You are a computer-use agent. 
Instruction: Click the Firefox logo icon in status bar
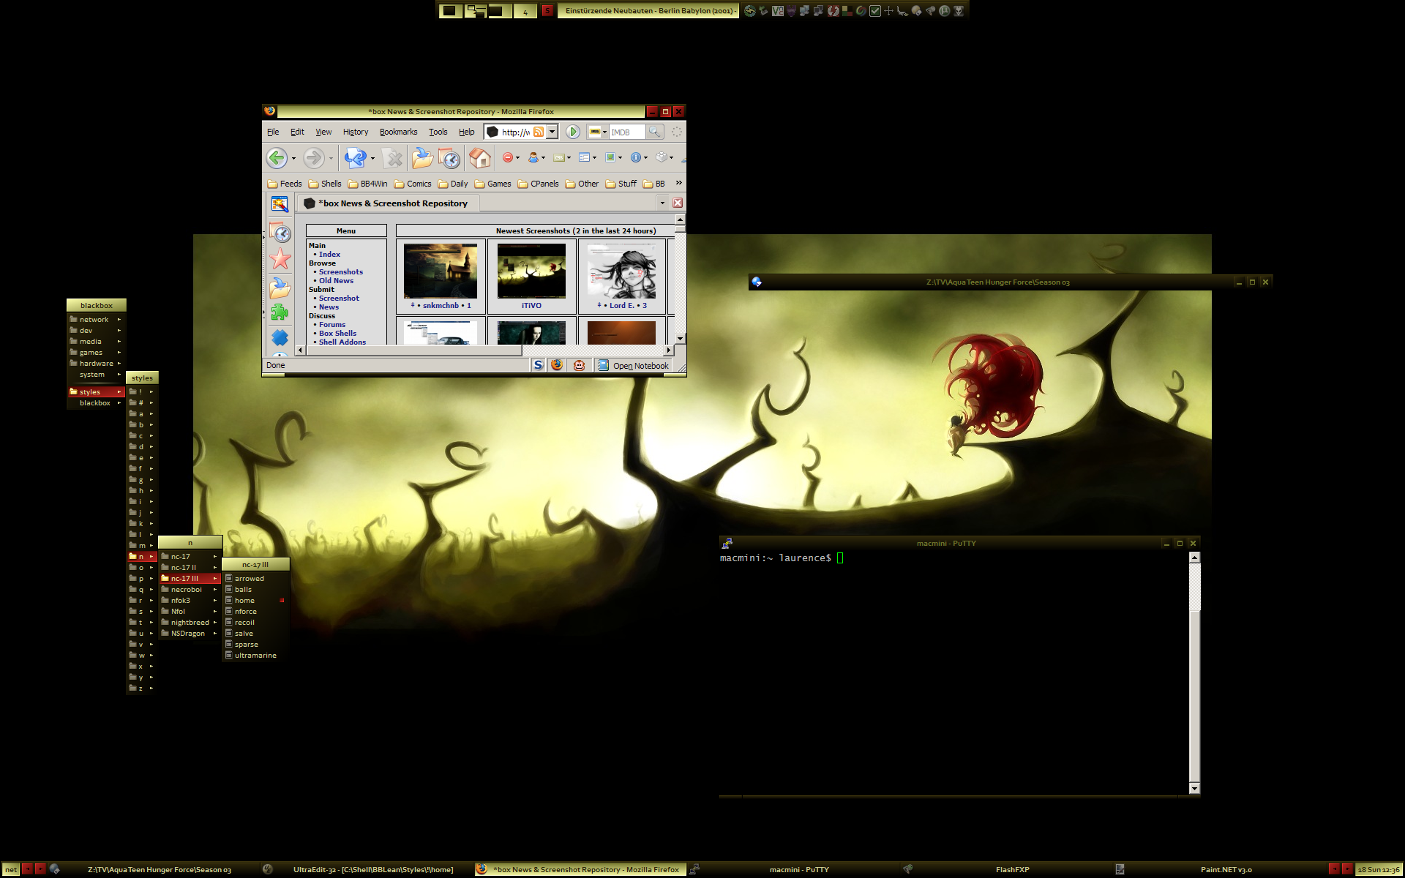558,365
